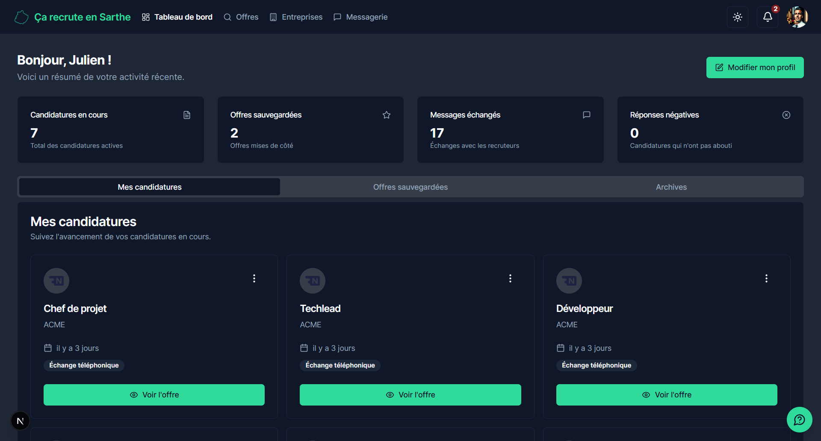
Task: Open the user profile avatar menu
Action: click(x=797, y=17)
